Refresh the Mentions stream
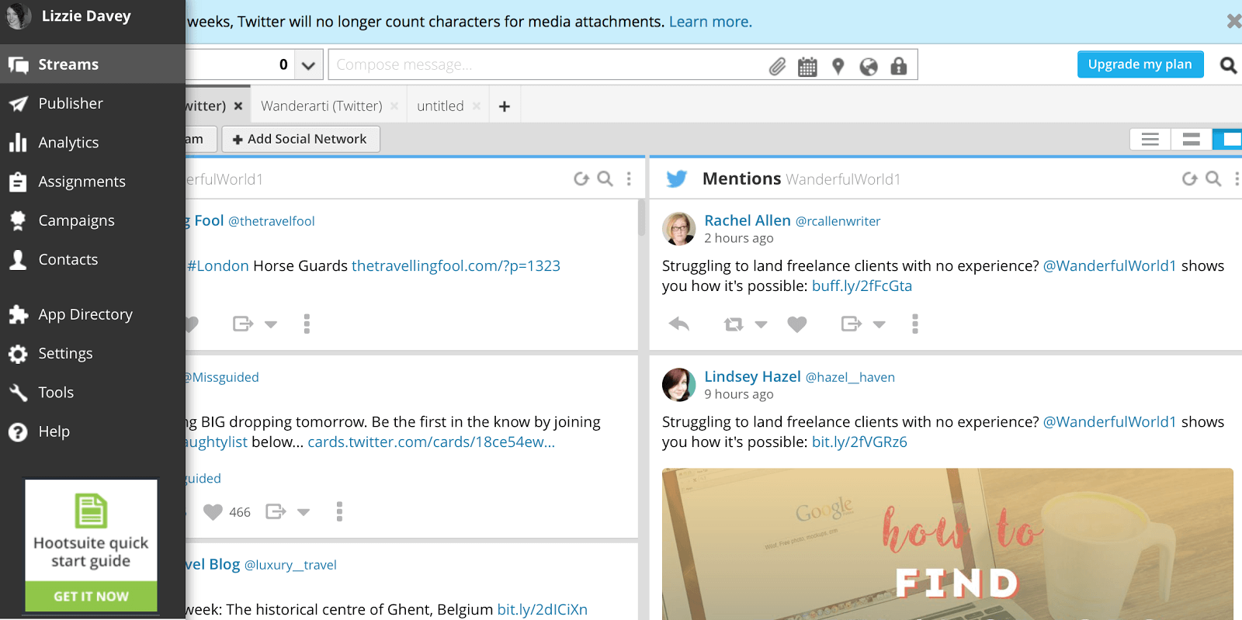This screenshot has width=1242, height=620. click(1189, 179)
